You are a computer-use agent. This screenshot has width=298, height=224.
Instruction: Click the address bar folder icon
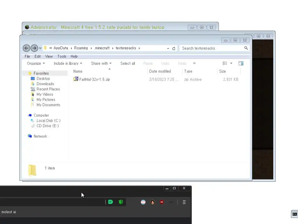(x=45, y=48)
